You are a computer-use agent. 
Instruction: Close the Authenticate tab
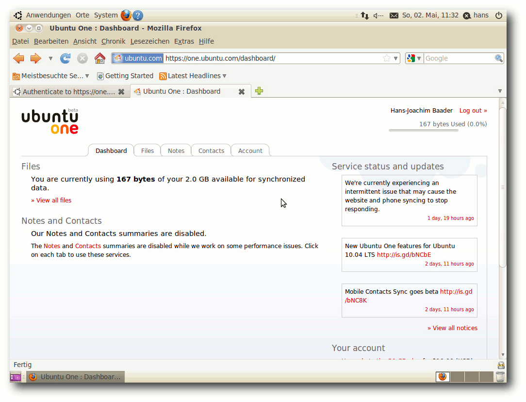click(x=121, y=91)
